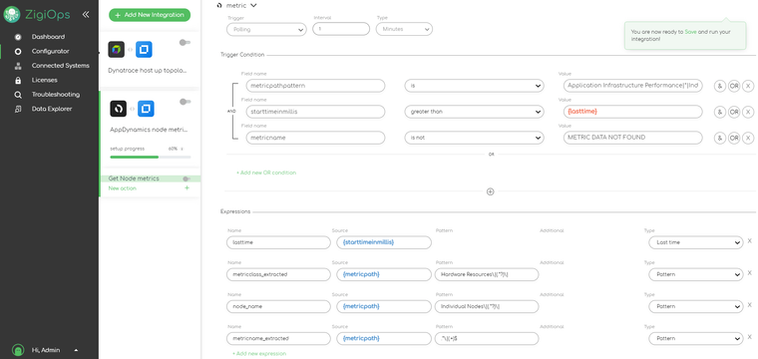The height and width of the screenshot is (359, 758).
Task: Remove the metricpathpattern condition row
Action: click(748, 86)
